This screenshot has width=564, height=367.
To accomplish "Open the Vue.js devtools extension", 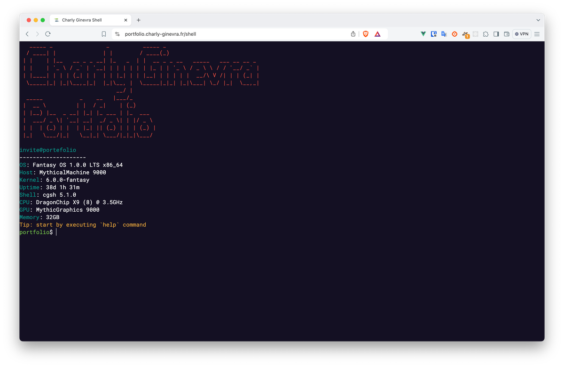I will click(x=424, y=34).
